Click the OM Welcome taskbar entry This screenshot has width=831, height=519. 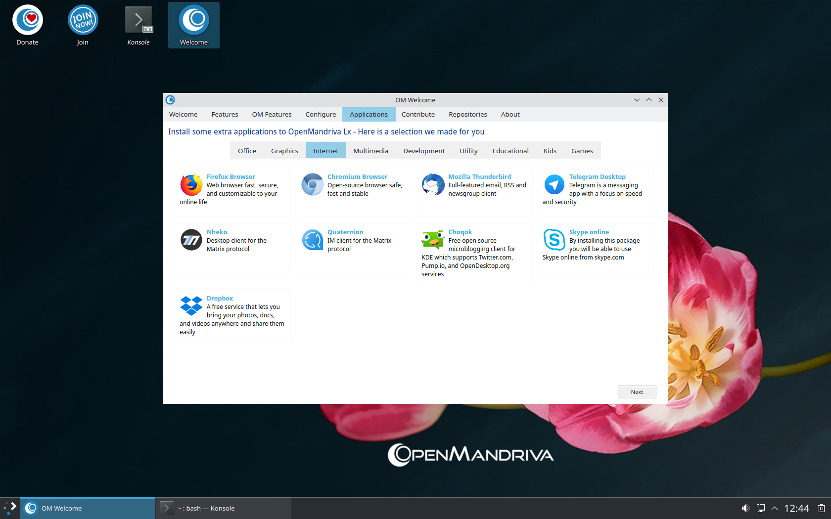[88, 508]
